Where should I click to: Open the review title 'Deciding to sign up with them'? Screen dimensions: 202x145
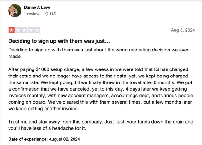tap(59, 41)
